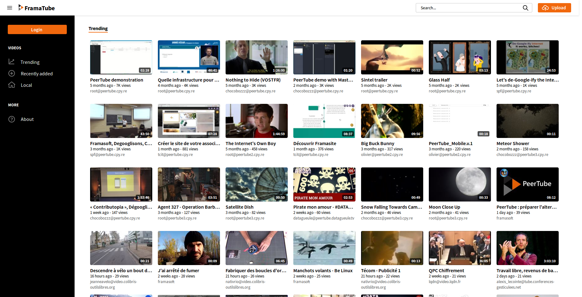Open Framasoft, Degooglisons video title
Viewport: 582px width, 297px height.
pyautogui.click(x=121, y=144)
